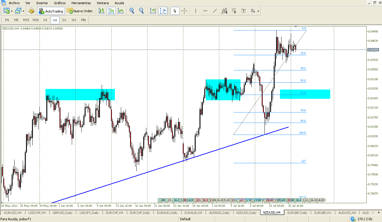Expand the arrows tool dropdown
This screenshot has height=222, width=382.
click(x=258, y=11)
